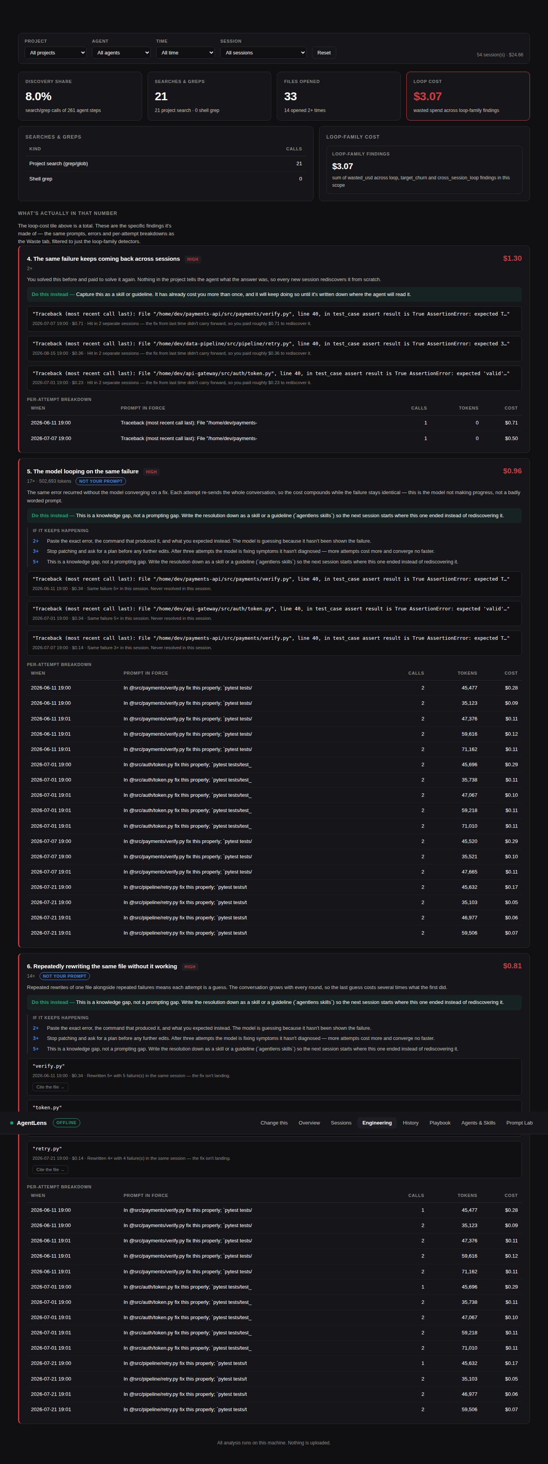Open the Prompt Lab tab
548x1464 pixels.
[x=519, y=1123]
